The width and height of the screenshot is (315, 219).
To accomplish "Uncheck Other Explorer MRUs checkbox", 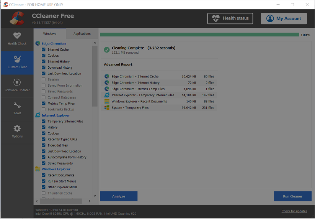I will [x=44, y=187].
